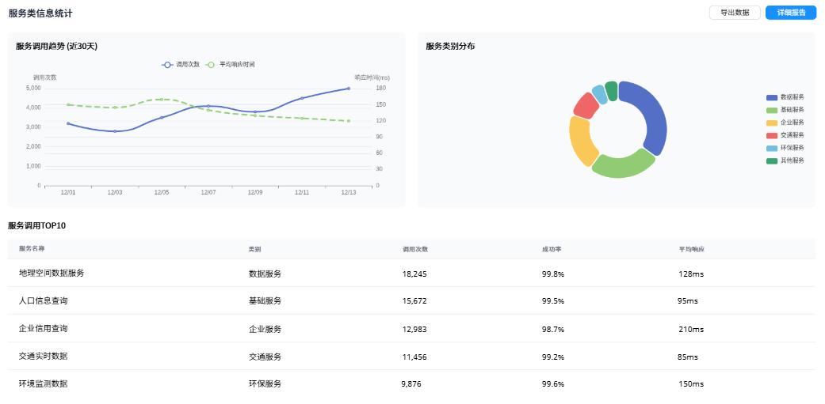Click the 环境监测数据 service name
Screen dimensions: 825x404
(x=43, y=383)
